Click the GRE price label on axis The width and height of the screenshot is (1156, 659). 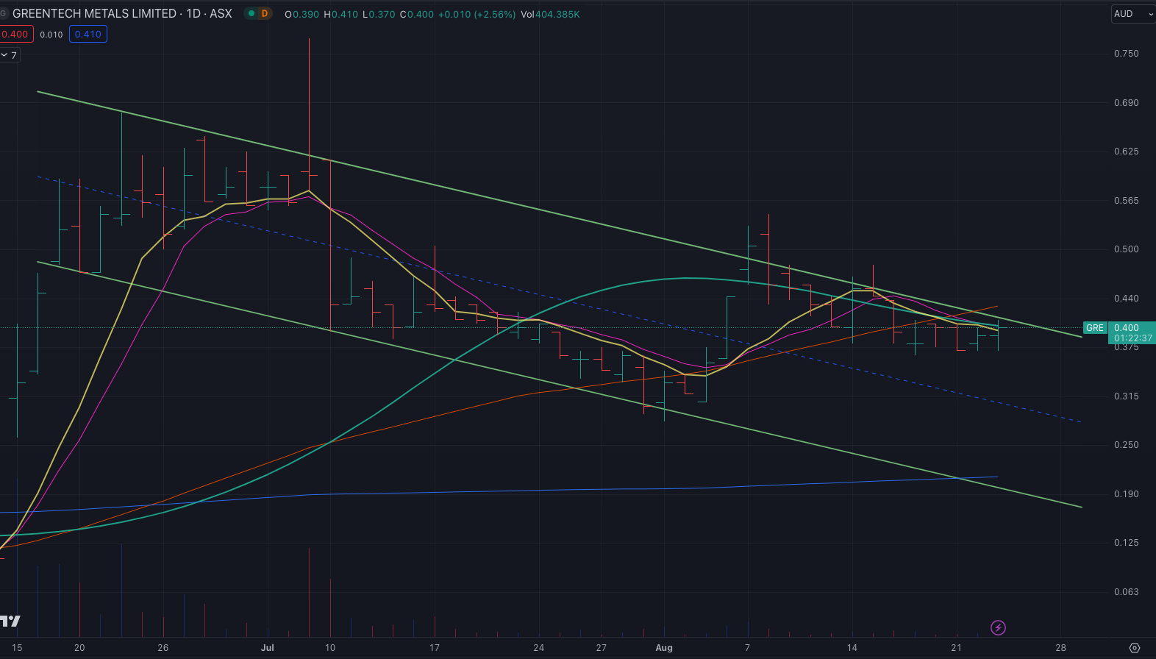[x=1095, y=328]
